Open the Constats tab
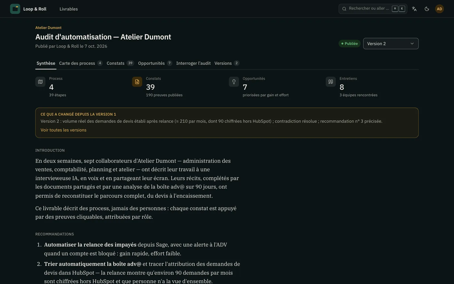454x284 pixels. click(x=120, y=63)
